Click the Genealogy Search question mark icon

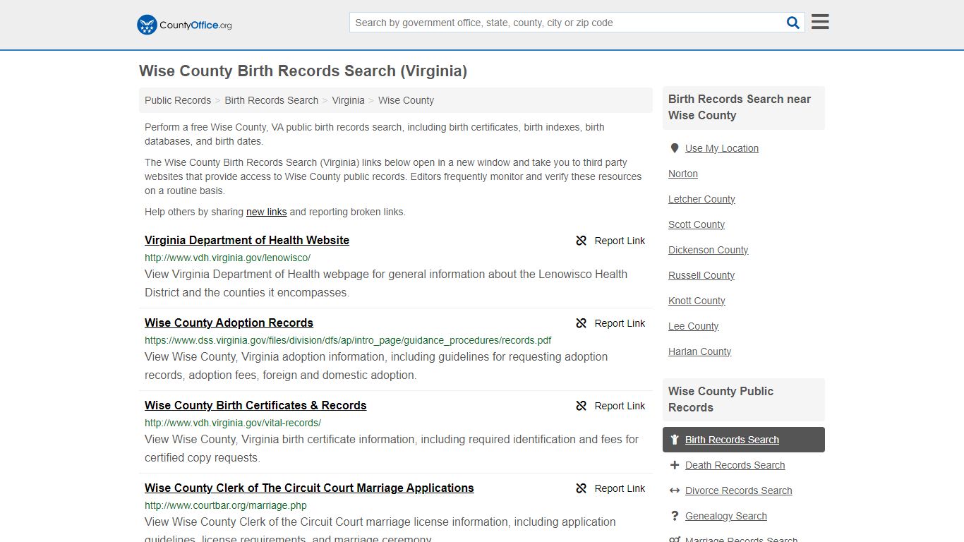pos(675,516)
